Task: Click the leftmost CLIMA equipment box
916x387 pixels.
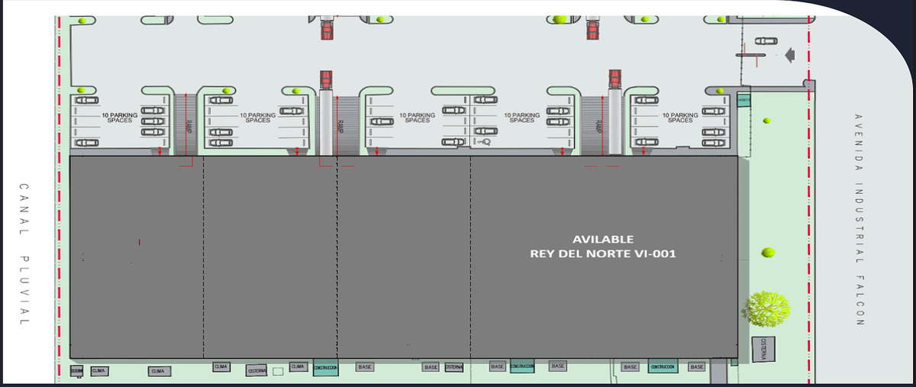Action: (99, 371)
